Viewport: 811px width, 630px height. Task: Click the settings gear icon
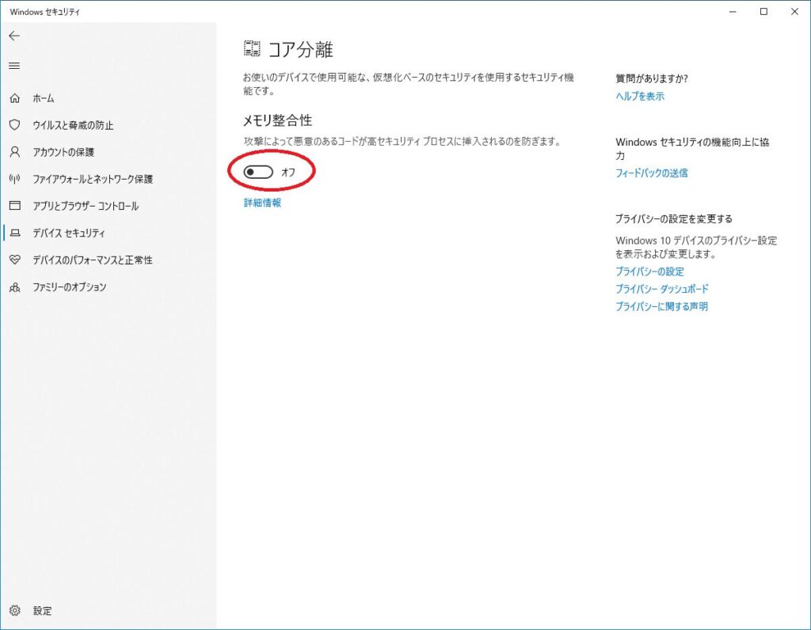15,610
